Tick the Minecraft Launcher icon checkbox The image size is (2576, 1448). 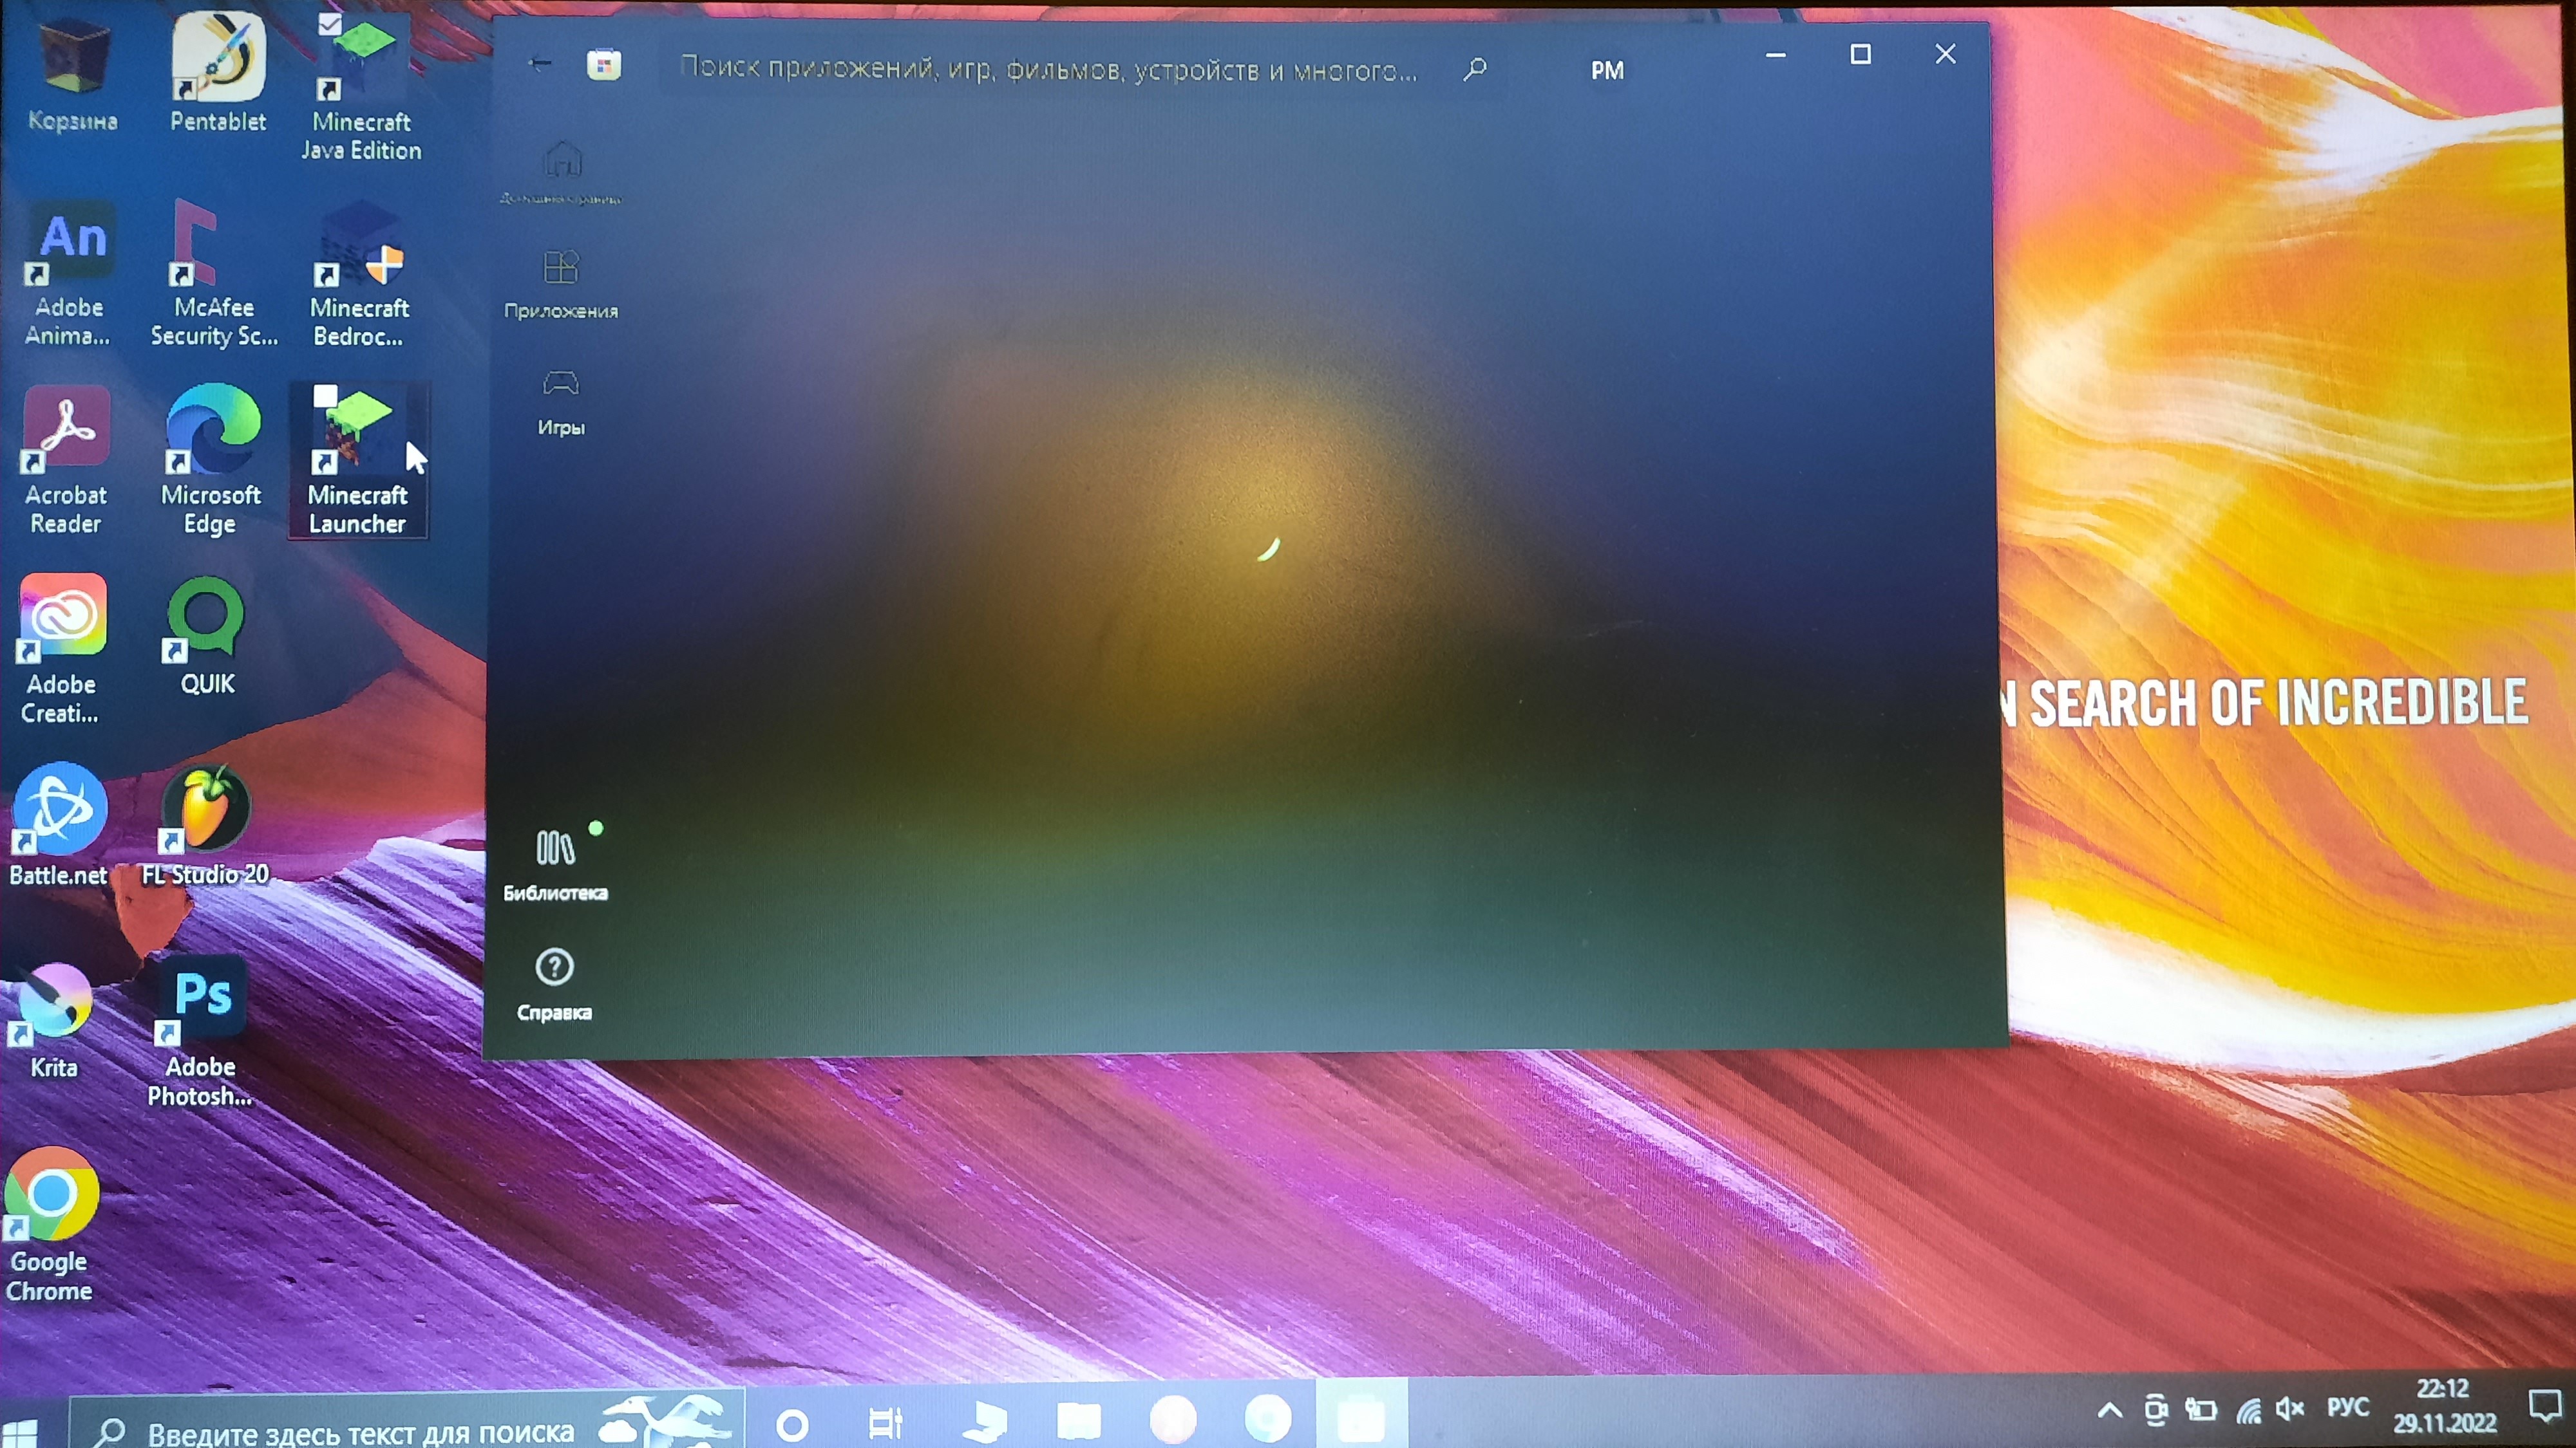point(326,396)
